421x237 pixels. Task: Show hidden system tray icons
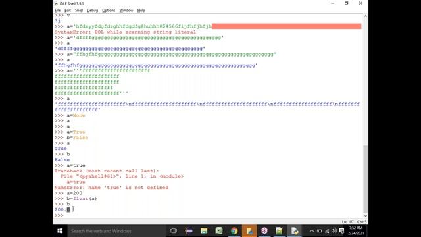(312, 231)
